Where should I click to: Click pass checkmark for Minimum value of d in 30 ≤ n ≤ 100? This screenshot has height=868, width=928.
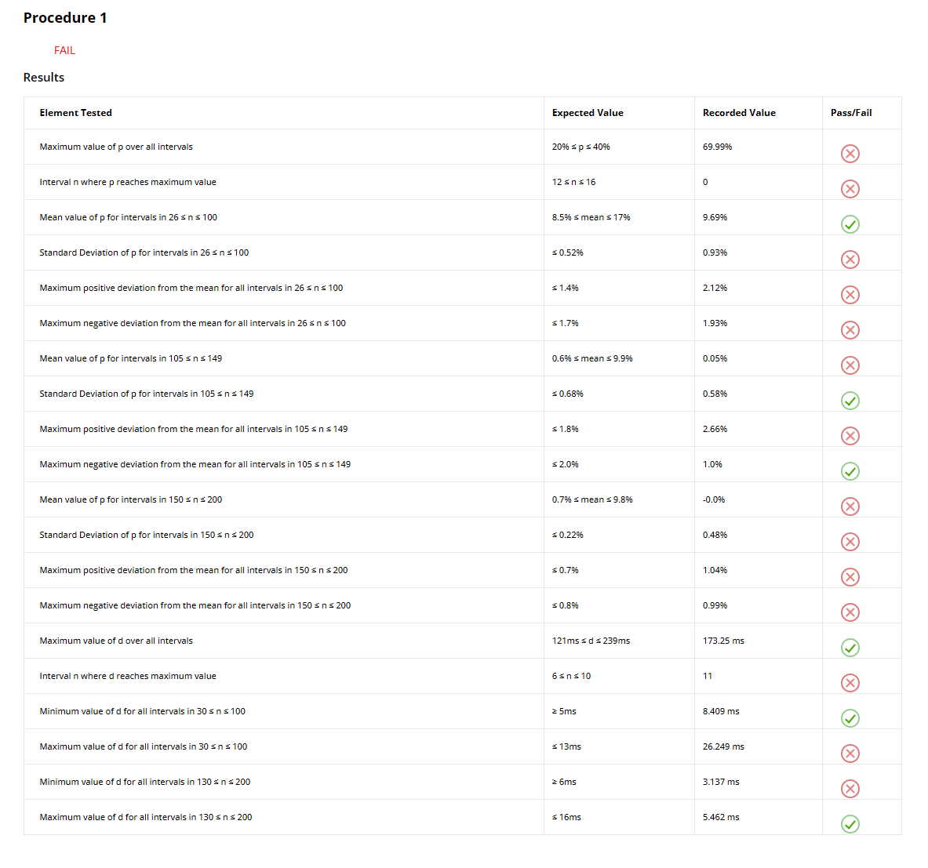point(850,718)
